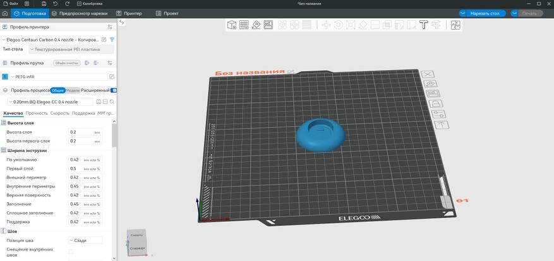This screenshot has width=554, height=261.
Task: Open the Нарезать стол dropdown arrow
Action: [x=463, y=13]
